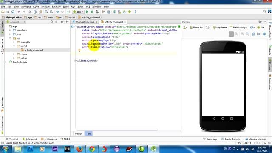Toggle the Commander tool window
Screen dimensions: 272x153
(x=270, y=82)
